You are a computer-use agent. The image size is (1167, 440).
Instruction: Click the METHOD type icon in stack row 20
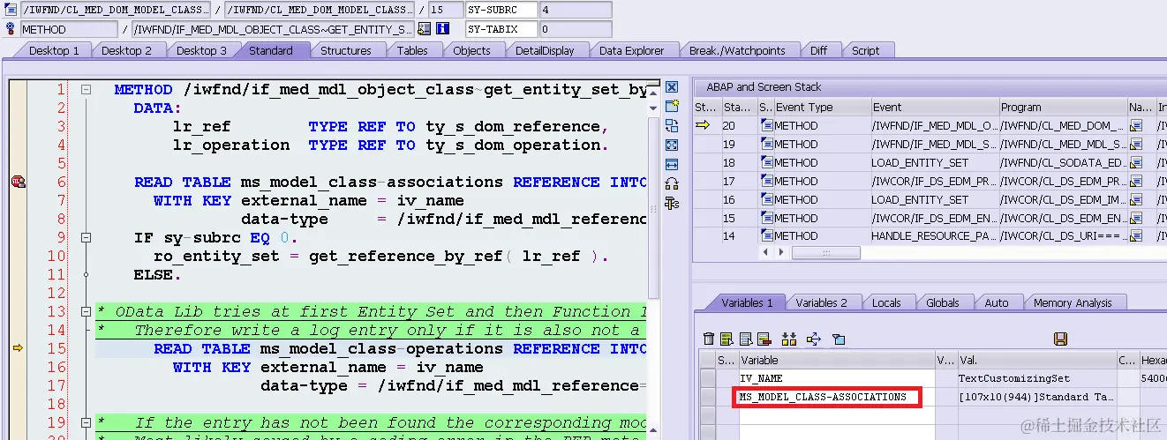click(766, 125)
